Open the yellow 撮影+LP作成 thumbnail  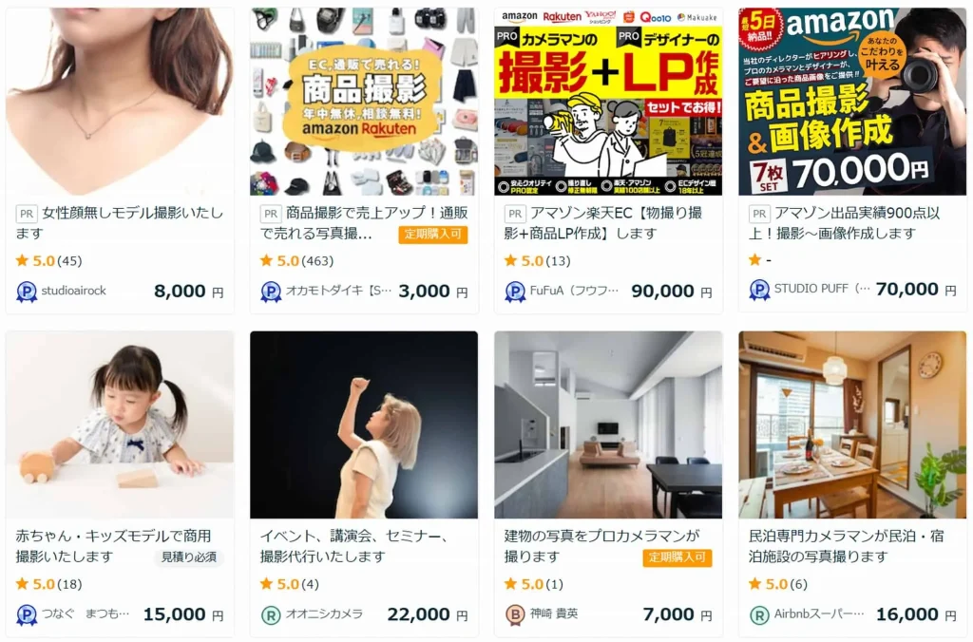(608, 102)
